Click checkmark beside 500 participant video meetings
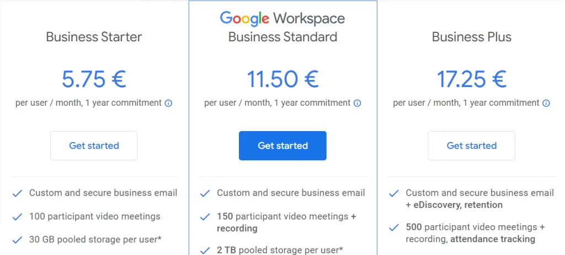 394,227
